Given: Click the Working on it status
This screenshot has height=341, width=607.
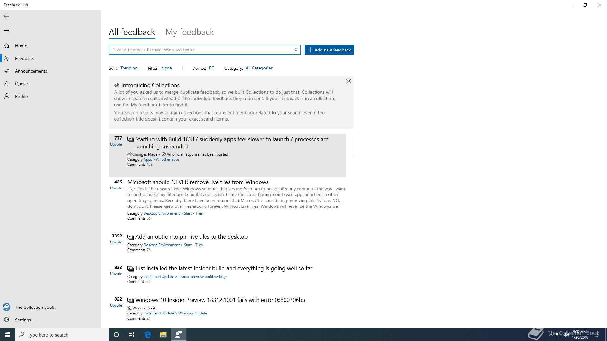Looking at the screenshot, I should [141, 308].
